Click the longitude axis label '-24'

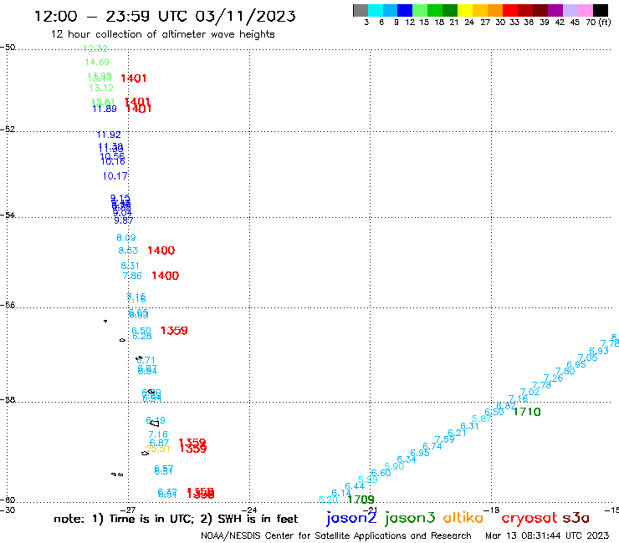click(x=249, y=510)
